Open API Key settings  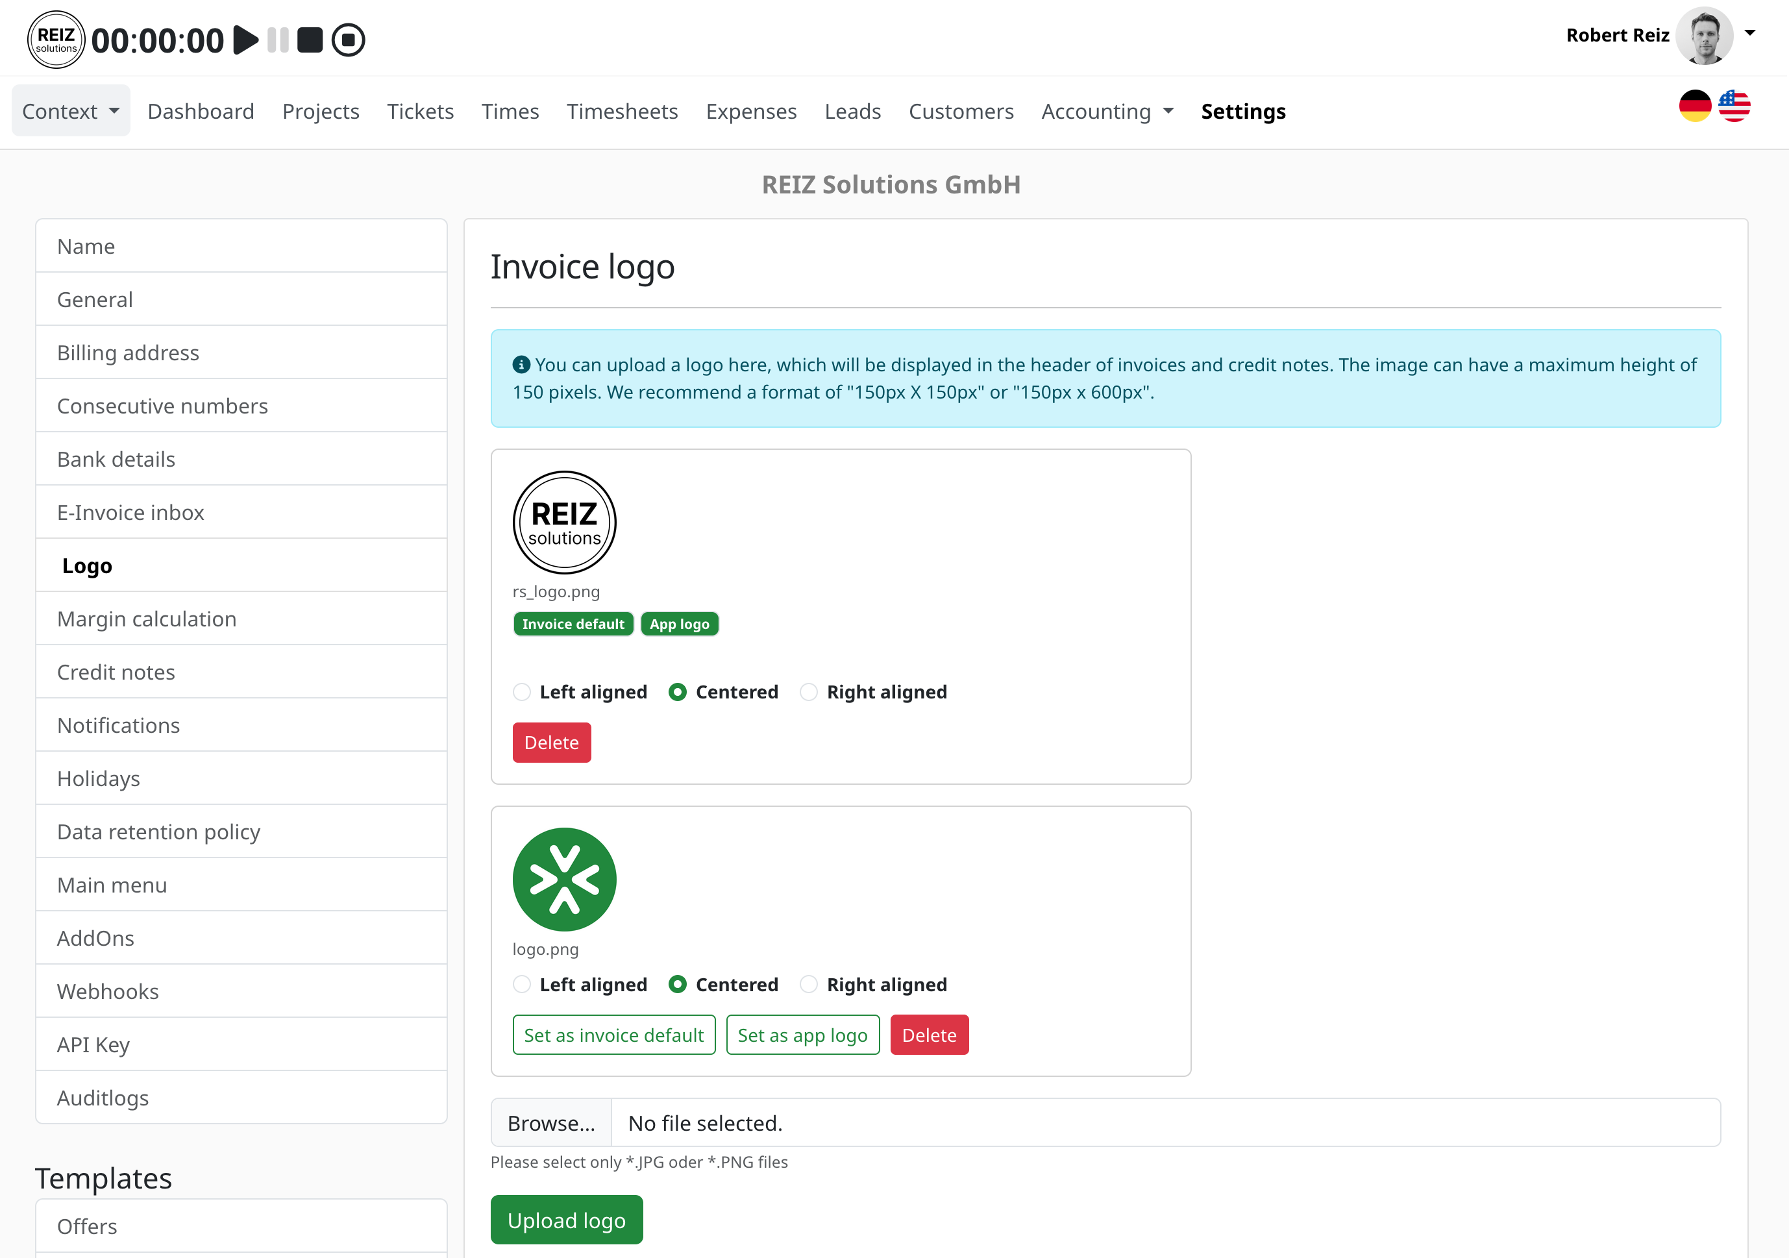point(241,1044)
